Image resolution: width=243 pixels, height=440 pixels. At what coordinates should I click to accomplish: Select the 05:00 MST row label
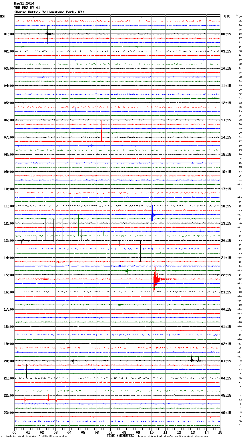coord(9,103)
